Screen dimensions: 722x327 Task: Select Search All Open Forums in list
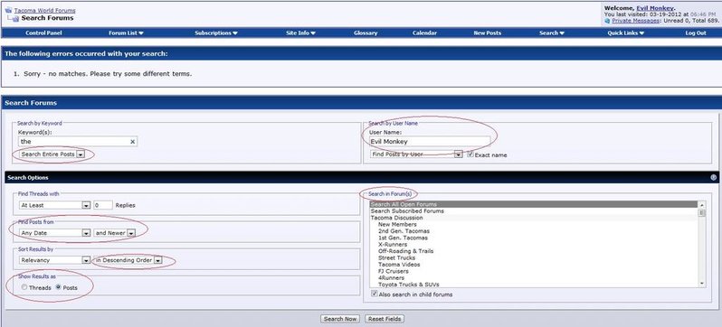(x=534, y=204)
